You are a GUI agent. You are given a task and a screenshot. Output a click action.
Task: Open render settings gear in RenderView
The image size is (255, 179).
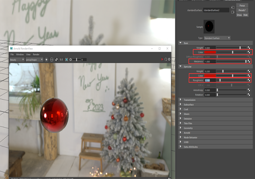pyautogui.click(x=169, y=59)
